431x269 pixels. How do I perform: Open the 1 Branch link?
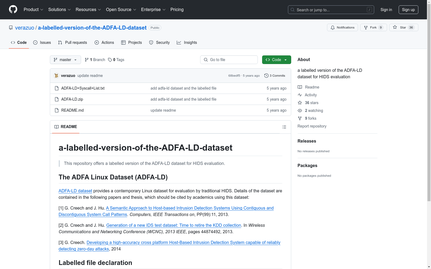[x=95, y=60]
